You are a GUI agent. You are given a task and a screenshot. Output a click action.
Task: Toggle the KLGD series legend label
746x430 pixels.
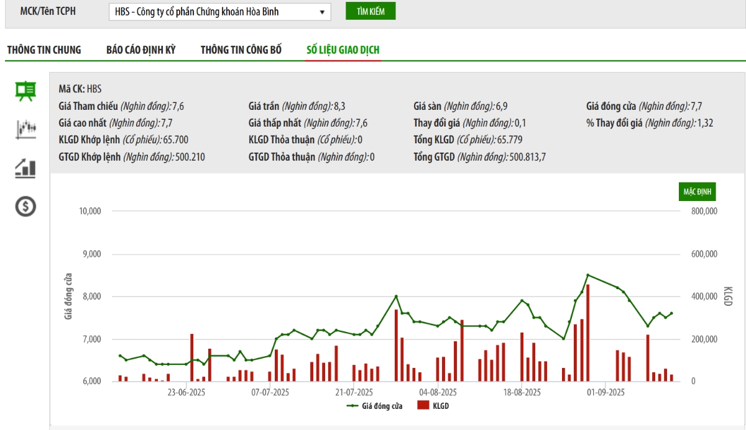tap(441, 406)
